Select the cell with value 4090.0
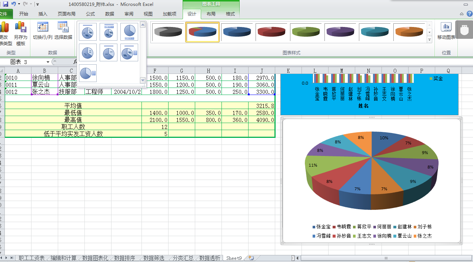 coord(262,120)
